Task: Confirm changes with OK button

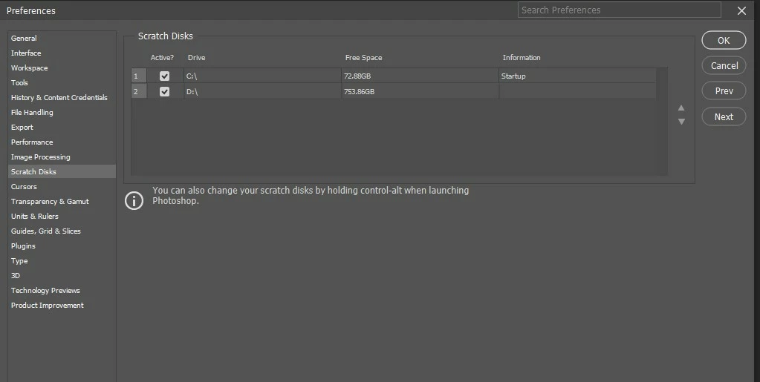Action: (724, 40)
